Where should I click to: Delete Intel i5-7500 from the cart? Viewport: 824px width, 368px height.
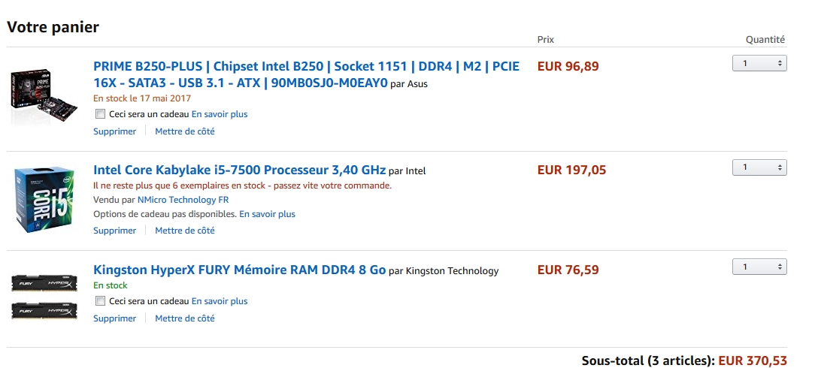click(114, 231)
